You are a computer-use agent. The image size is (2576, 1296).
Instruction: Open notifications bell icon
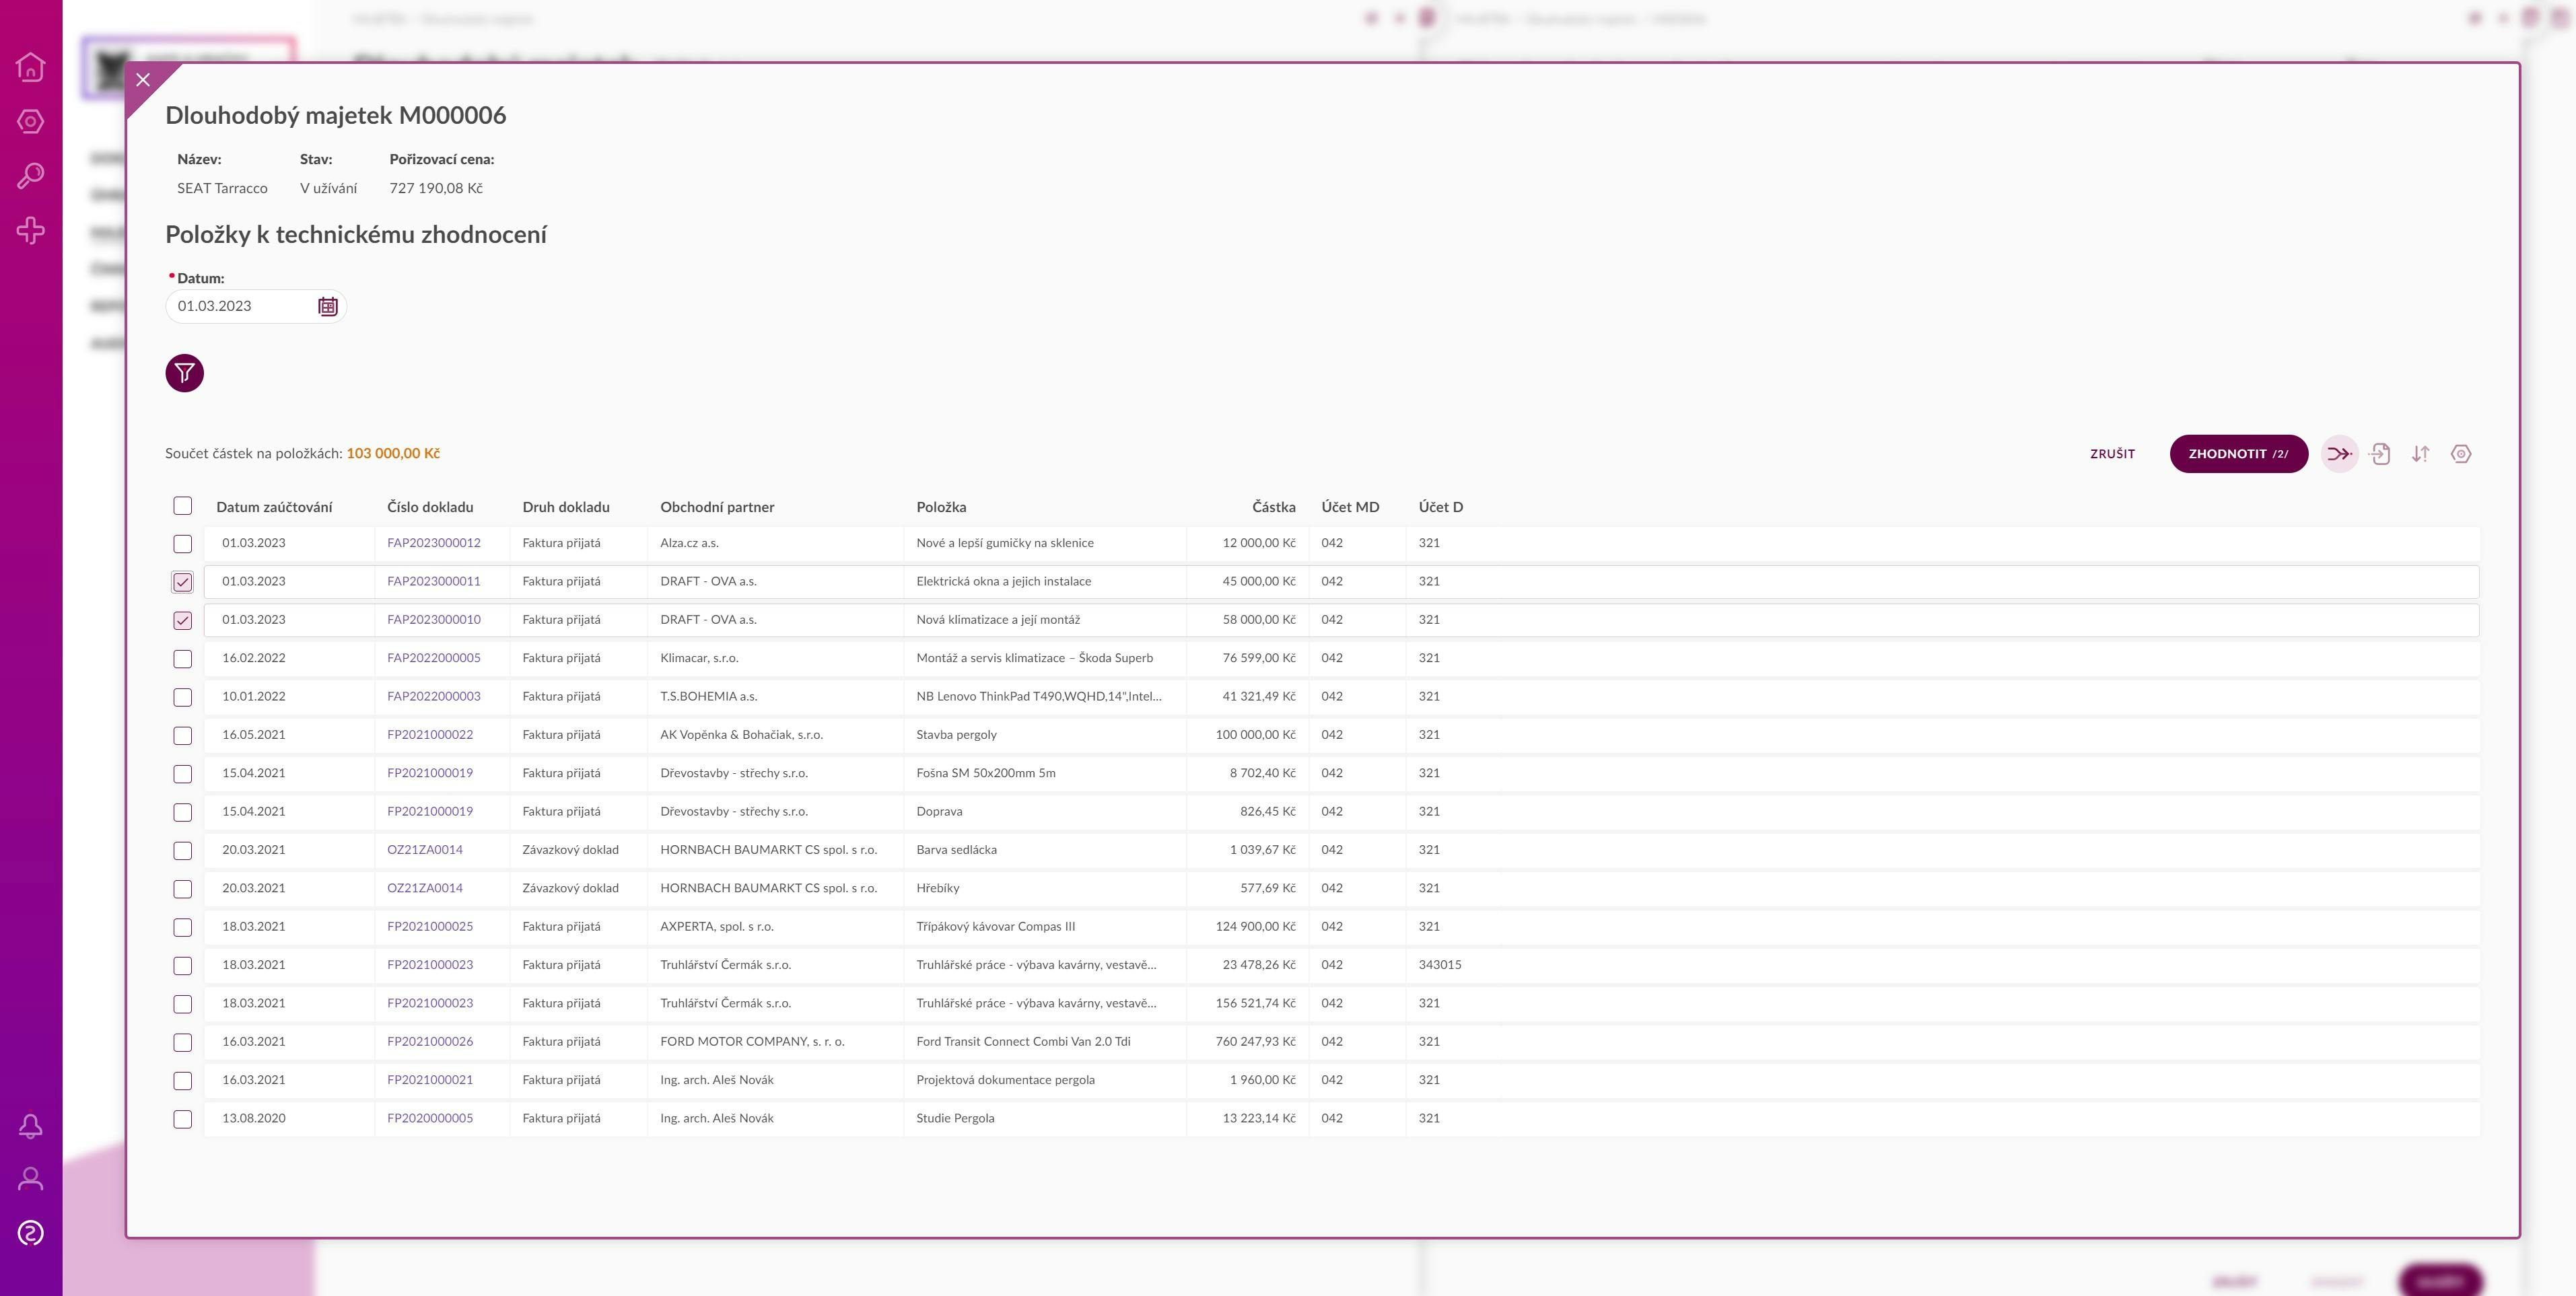[30, 1126]
